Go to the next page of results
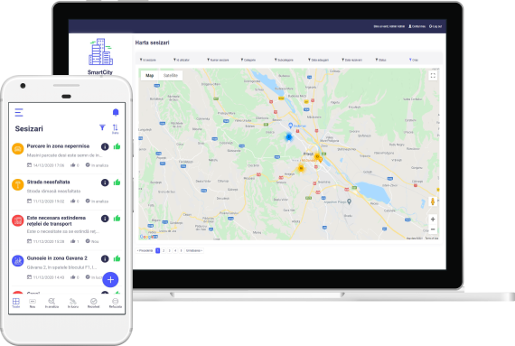Image resolution: width=515 pixels, height=346 pixels. 194,250
